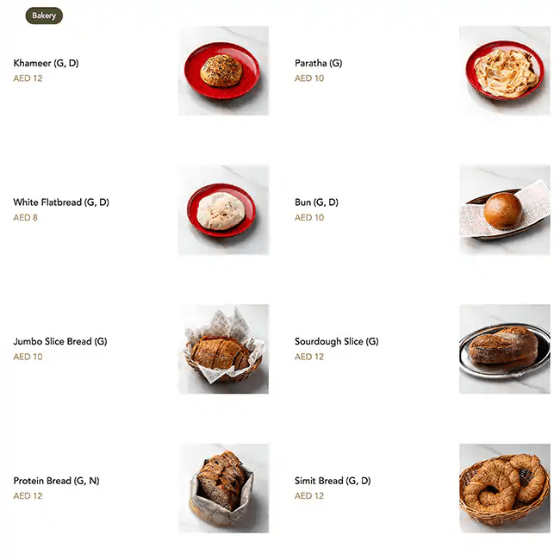This screenshot has width=560, height=560.
Task: Click the AED 8 price of White Flatbread
Action: pyautogui.click(x=25, y=217)
